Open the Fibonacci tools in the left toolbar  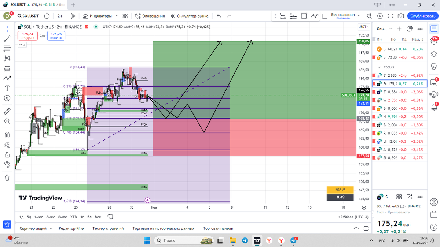click(7, 48)
